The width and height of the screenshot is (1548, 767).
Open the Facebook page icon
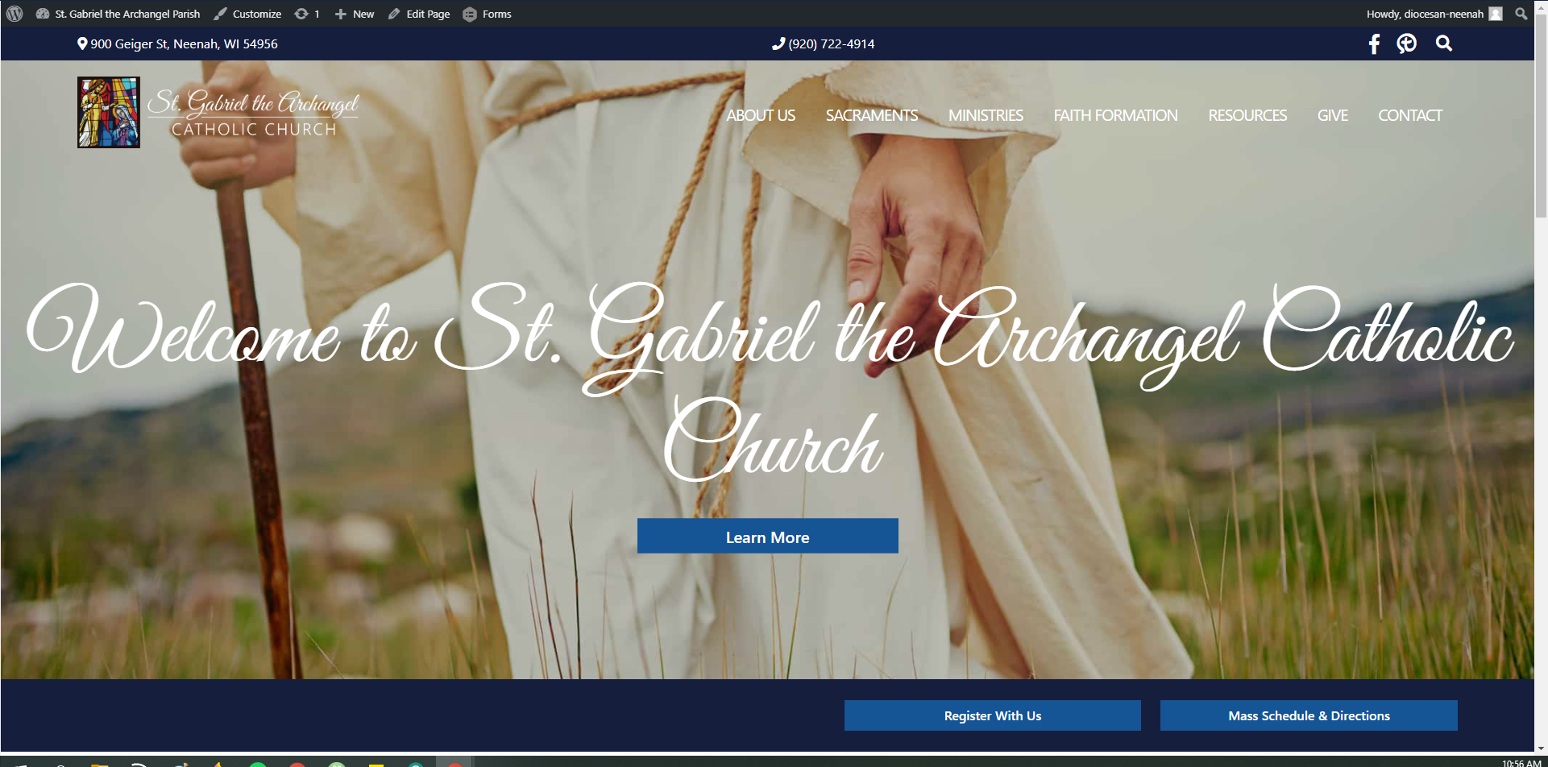click(x=1374, y=44)
